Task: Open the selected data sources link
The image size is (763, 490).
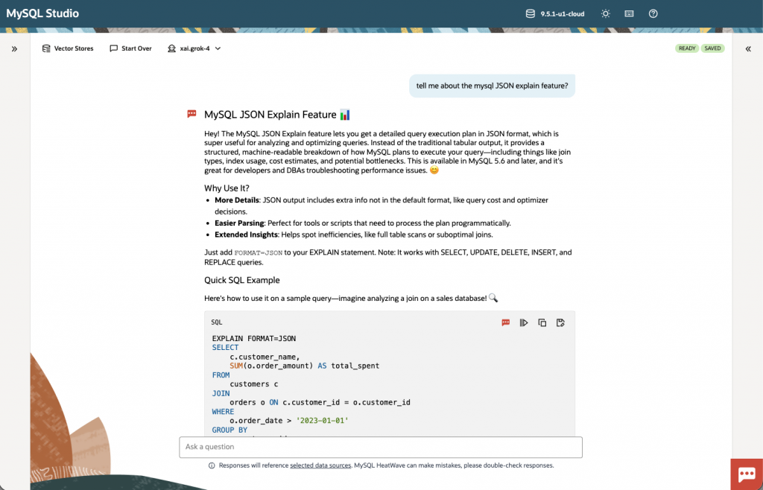Action: [x=320, y=465]
